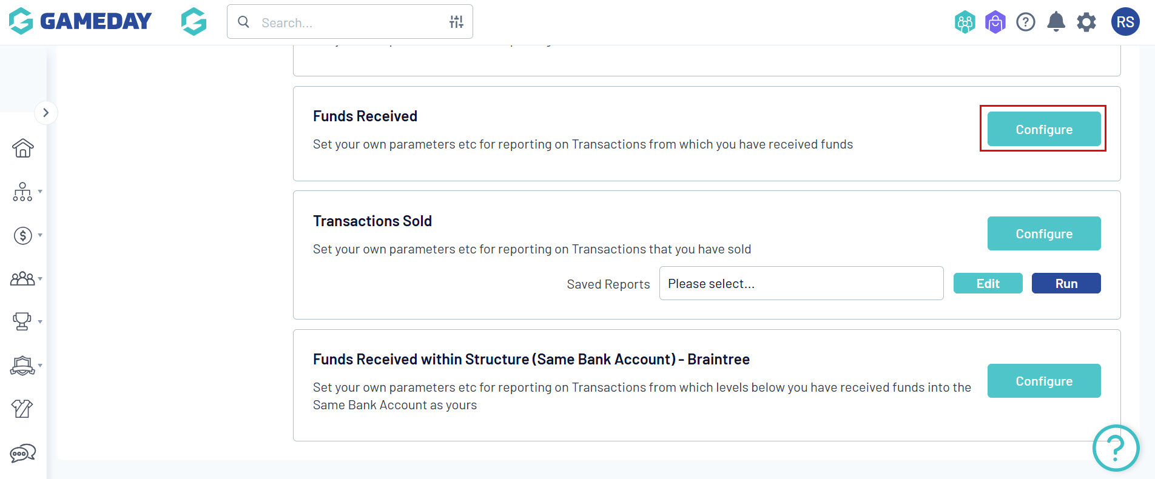The image size is (1155, 479).
Task: Select the Members people sidebar icon
Action: click(x=22, y=279)
